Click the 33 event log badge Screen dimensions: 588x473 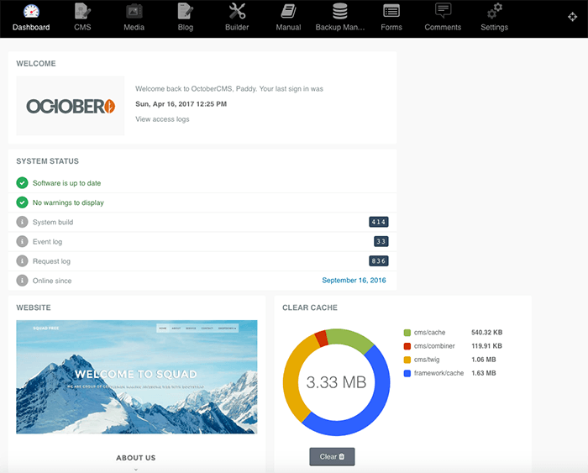tap(381, 242)
